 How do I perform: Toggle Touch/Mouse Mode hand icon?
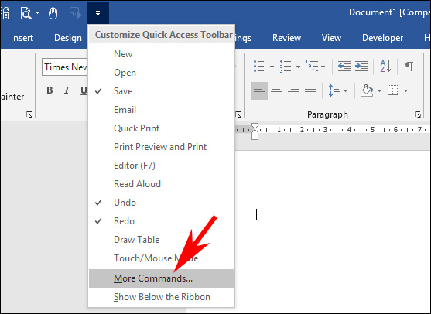[53, 13]
